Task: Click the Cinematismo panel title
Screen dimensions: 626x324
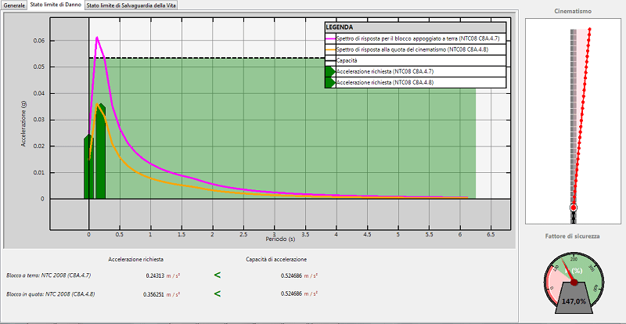Action: coord(573,12)
